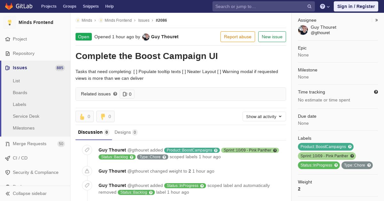Click the Related issues help icon
This screenshot has height=201, width=384.
[x=115, y=94]
